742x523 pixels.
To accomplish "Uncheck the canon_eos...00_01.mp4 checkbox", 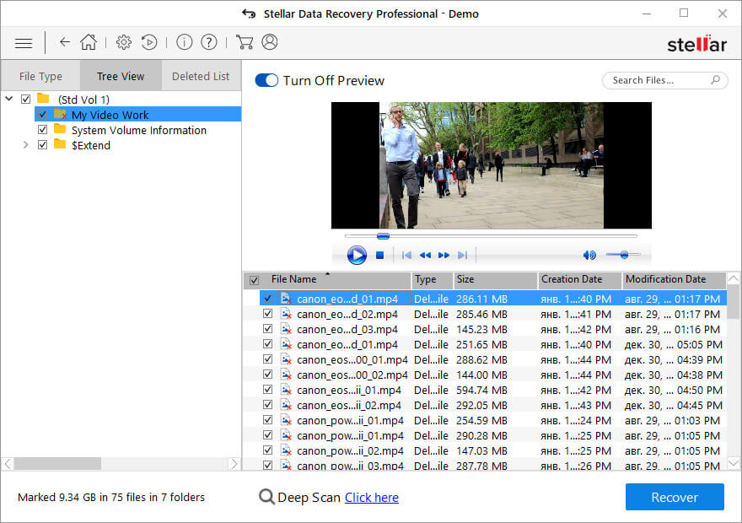I will coord(268,359).
